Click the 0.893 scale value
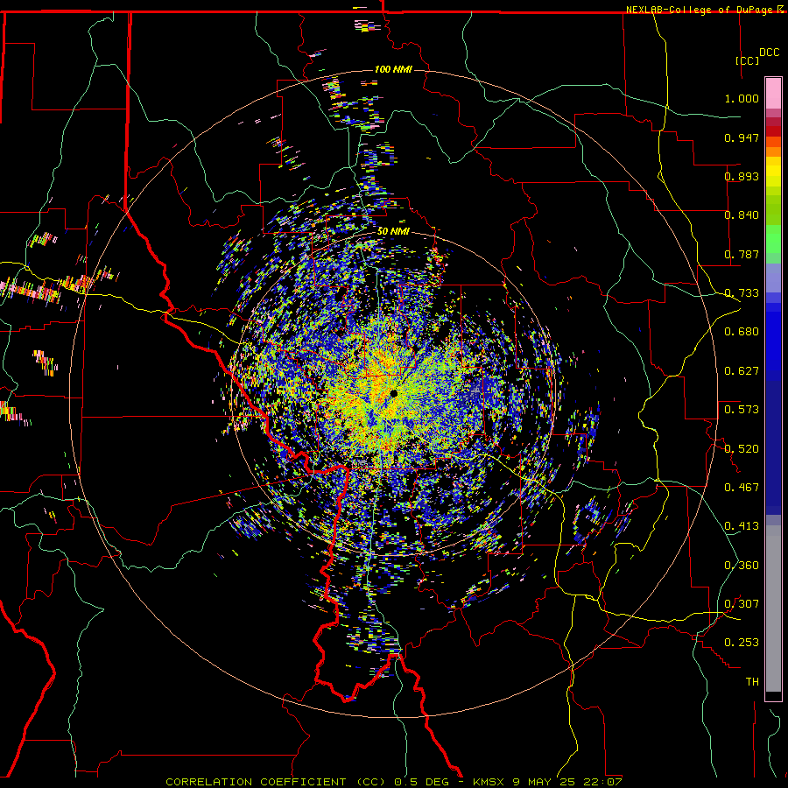Viewport: 788px width, 788px height. [742, 176]
